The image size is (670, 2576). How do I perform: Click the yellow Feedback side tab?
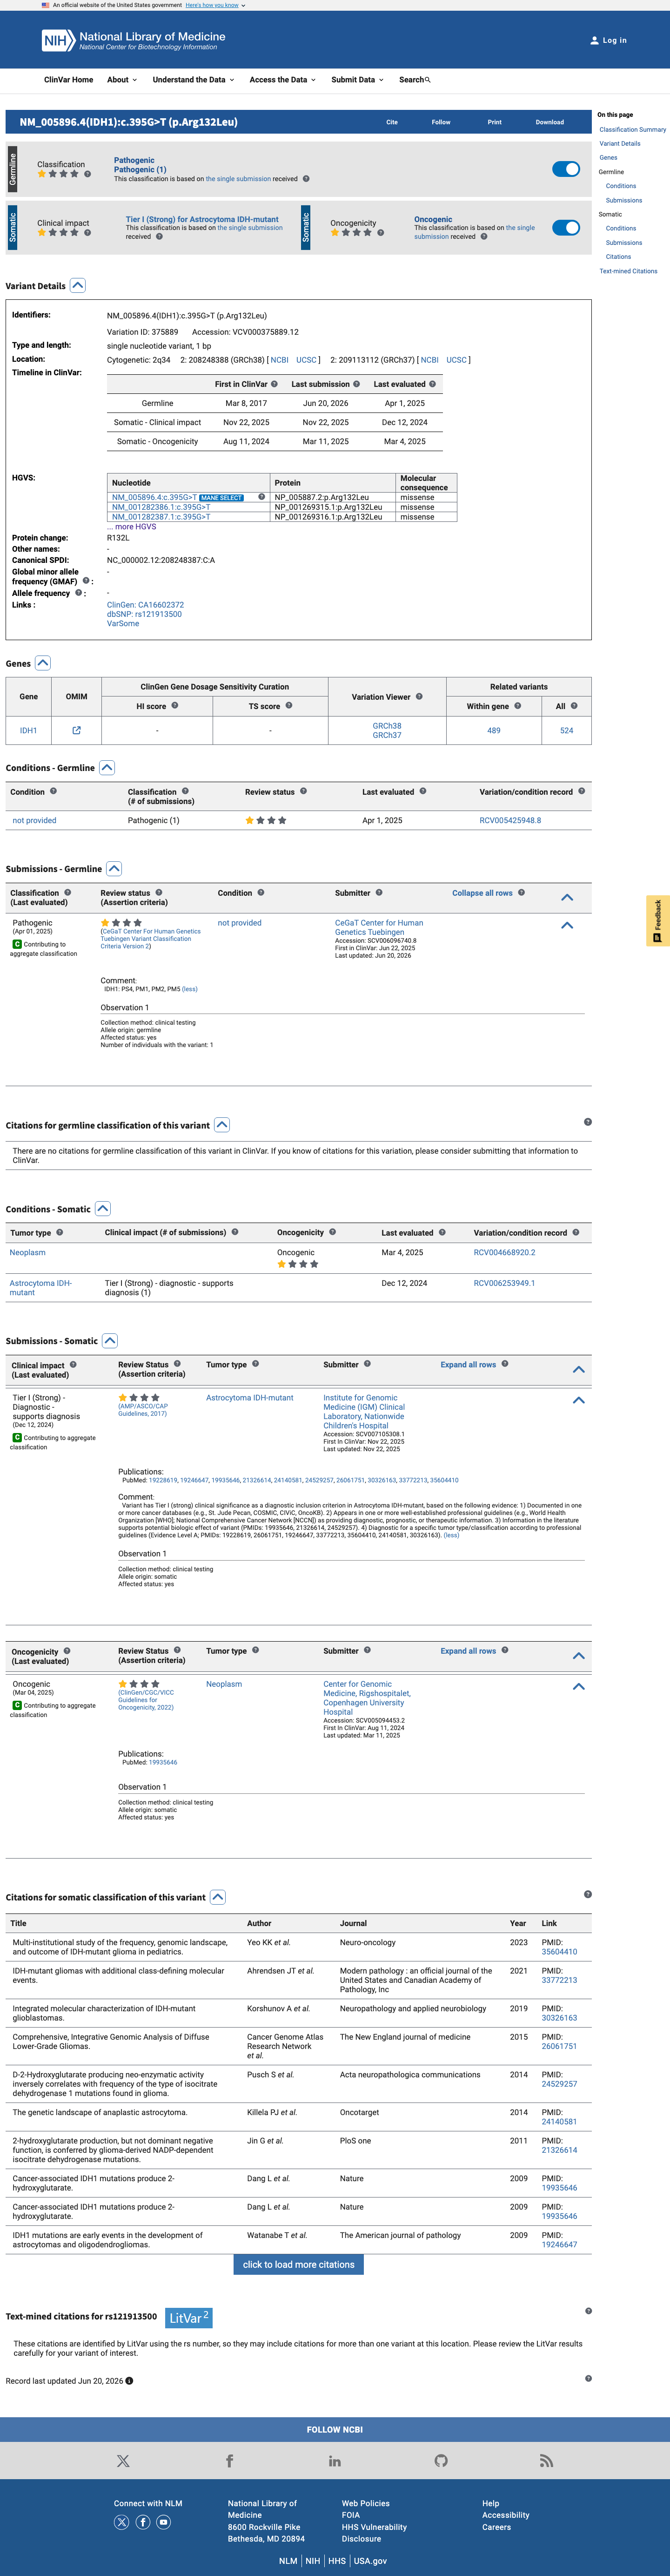click(x=658, y=921)
